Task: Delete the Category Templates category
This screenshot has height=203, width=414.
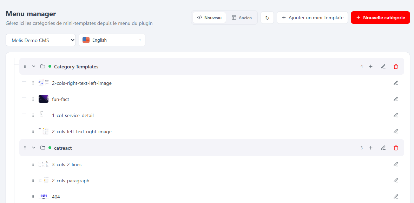Action: 396,66
